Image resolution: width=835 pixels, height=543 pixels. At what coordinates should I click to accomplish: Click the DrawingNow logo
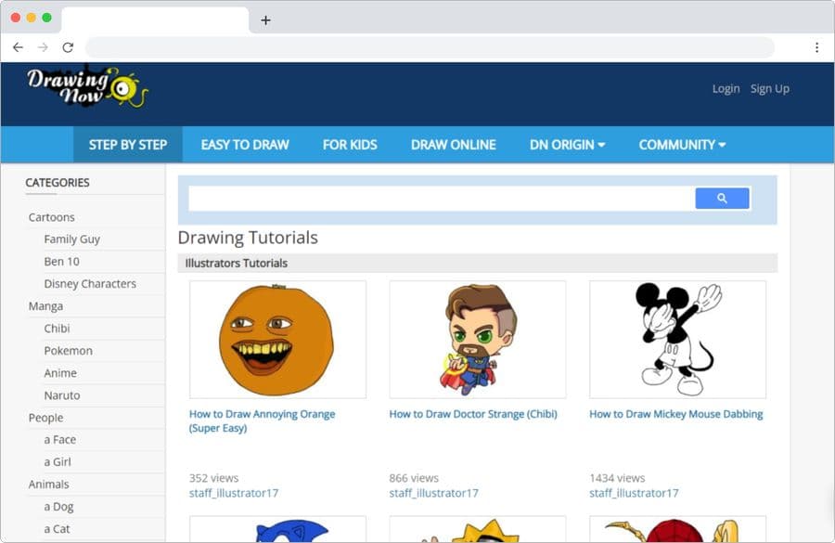[x=87, y=86]
